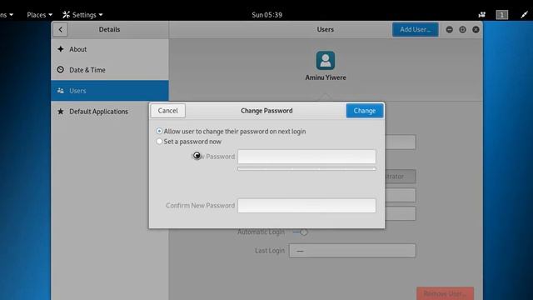Open Date & Time settings
Screen dimensions: 533x300
[x=110, y=70]
